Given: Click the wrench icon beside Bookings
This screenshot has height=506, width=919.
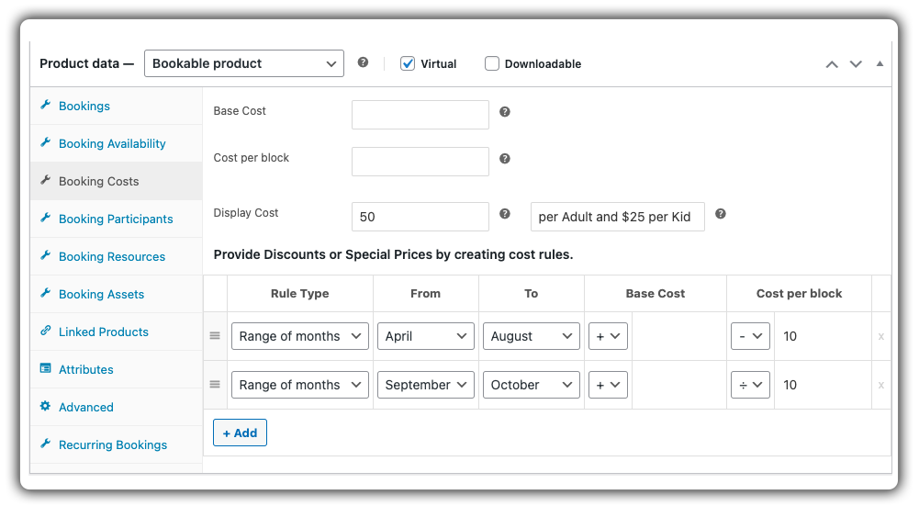Looking at the screenshot, I should click(45, 105).
